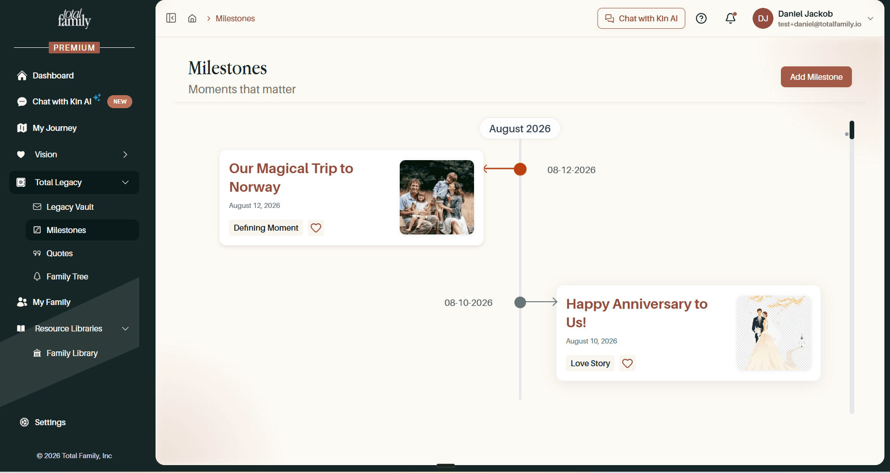Screen dimensions: 890x473
Task: Open the user account dropdown arrow
Action: point(871,19)
